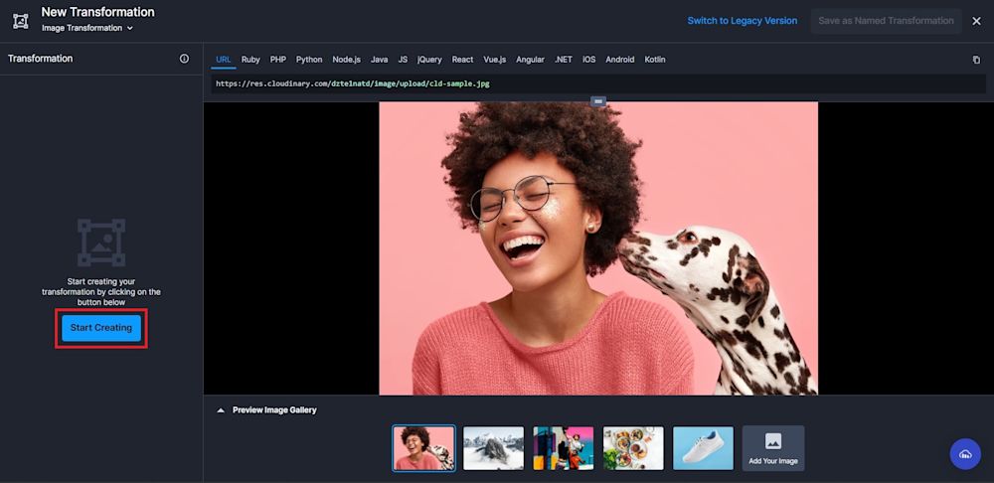Select the snowy mountain thumbnail
This screenshot has width=994, height=483.
coord(494,448)
